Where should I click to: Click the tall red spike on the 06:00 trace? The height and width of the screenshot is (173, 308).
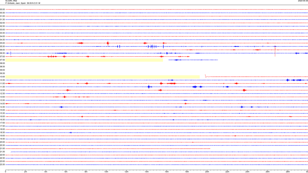click(x=275, y=51)
